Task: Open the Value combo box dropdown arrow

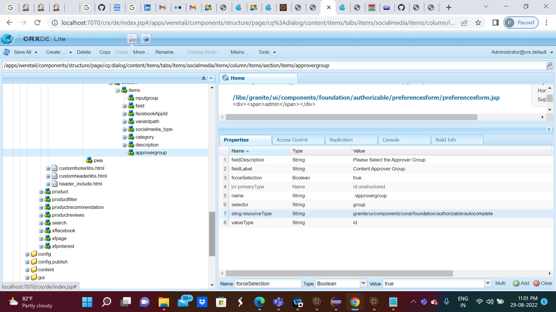Action: (x=488, y=283)
